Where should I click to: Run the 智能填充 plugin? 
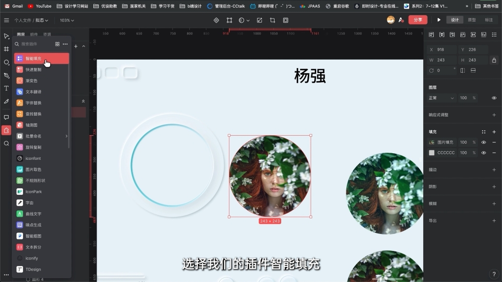(x=42, y=59)
